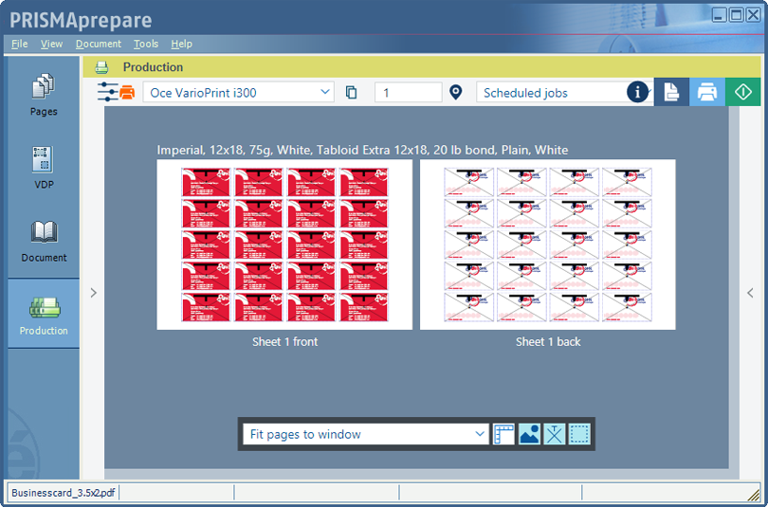Image resolution: width=768 pixels, height=507 pixels.
Task: Open the View menu
Action: [x=51, y=44]
